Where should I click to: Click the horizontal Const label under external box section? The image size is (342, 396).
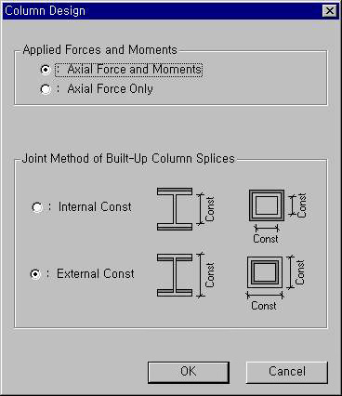(x=264, y=306)
